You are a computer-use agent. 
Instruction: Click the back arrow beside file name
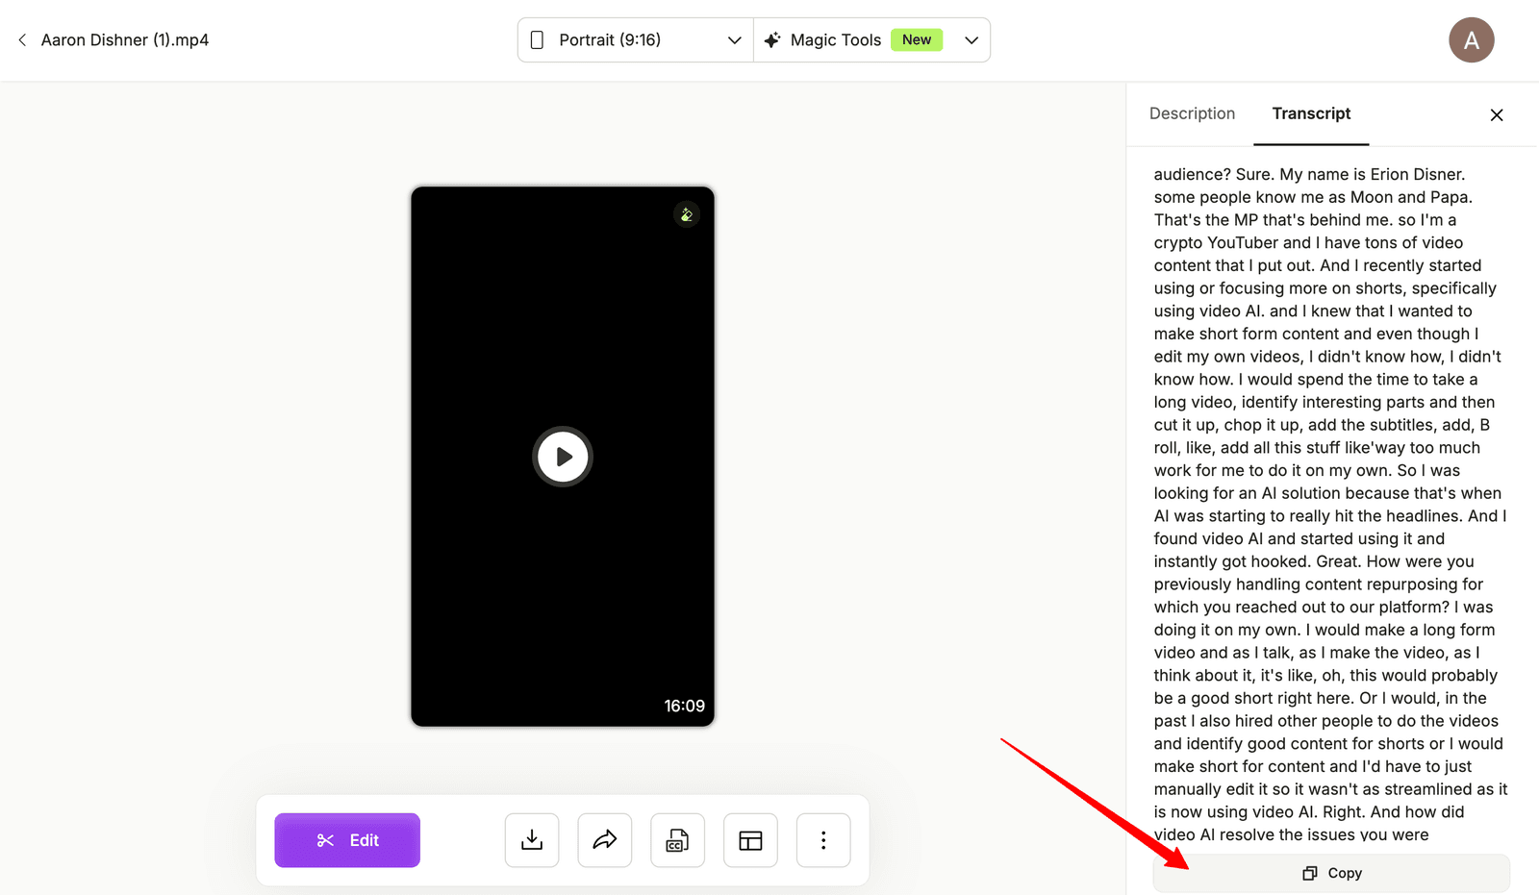coord(22,40)
